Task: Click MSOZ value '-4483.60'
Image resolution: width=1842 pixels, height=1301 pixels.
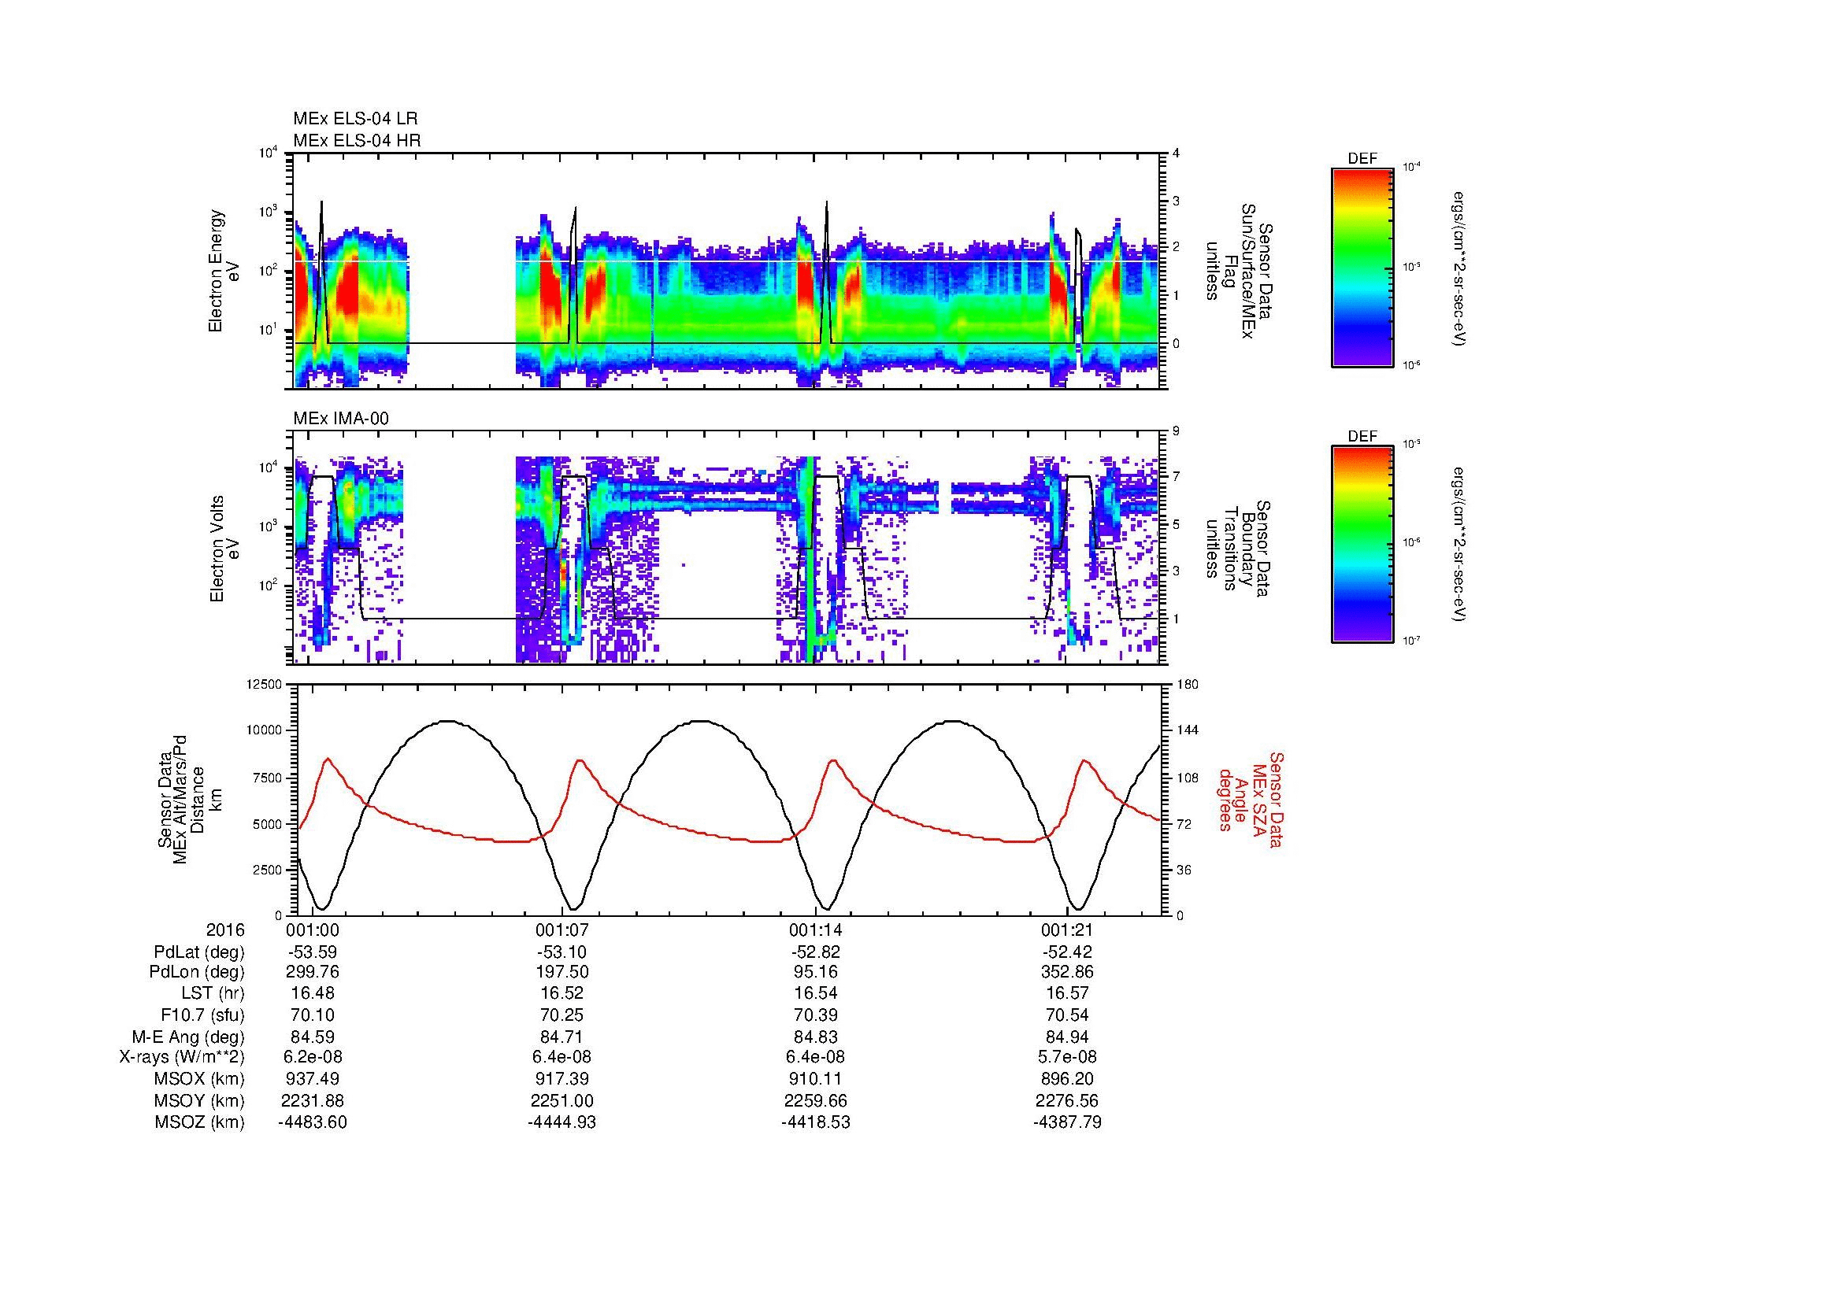Action: pyautogui.click(x=313, y=1122)
